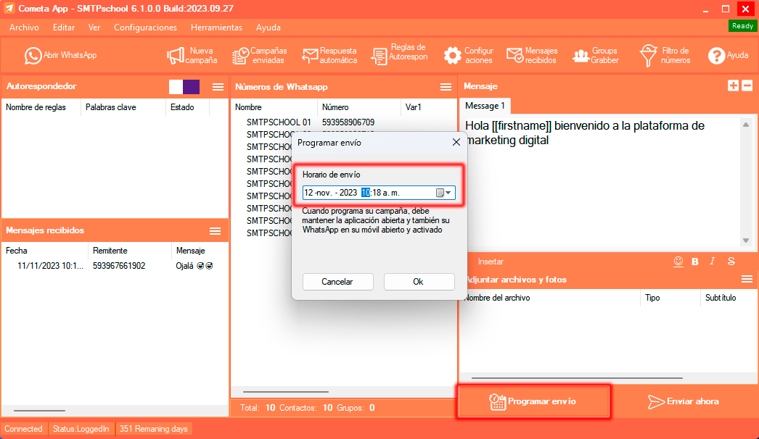Click the Insertar button below message
This screenshot has height=439, width=759.
pos(491,262)
